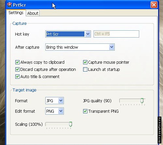
Task: Toggle Discard capture after operation checkbox
Action: (17, 70)
